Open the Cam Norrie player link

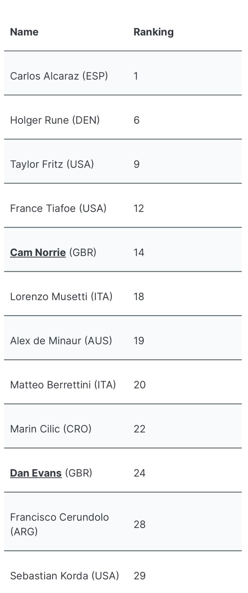38,252
